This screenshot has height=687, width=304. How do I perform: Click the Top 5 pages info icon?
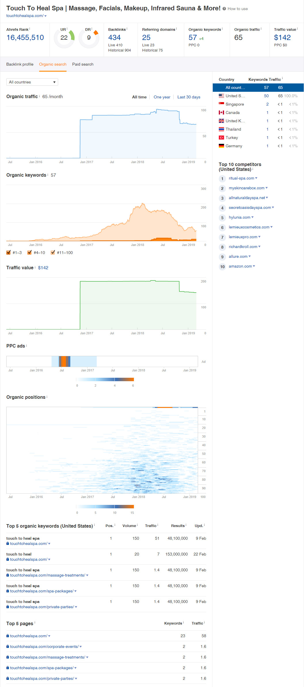click(x=35, y=623)
